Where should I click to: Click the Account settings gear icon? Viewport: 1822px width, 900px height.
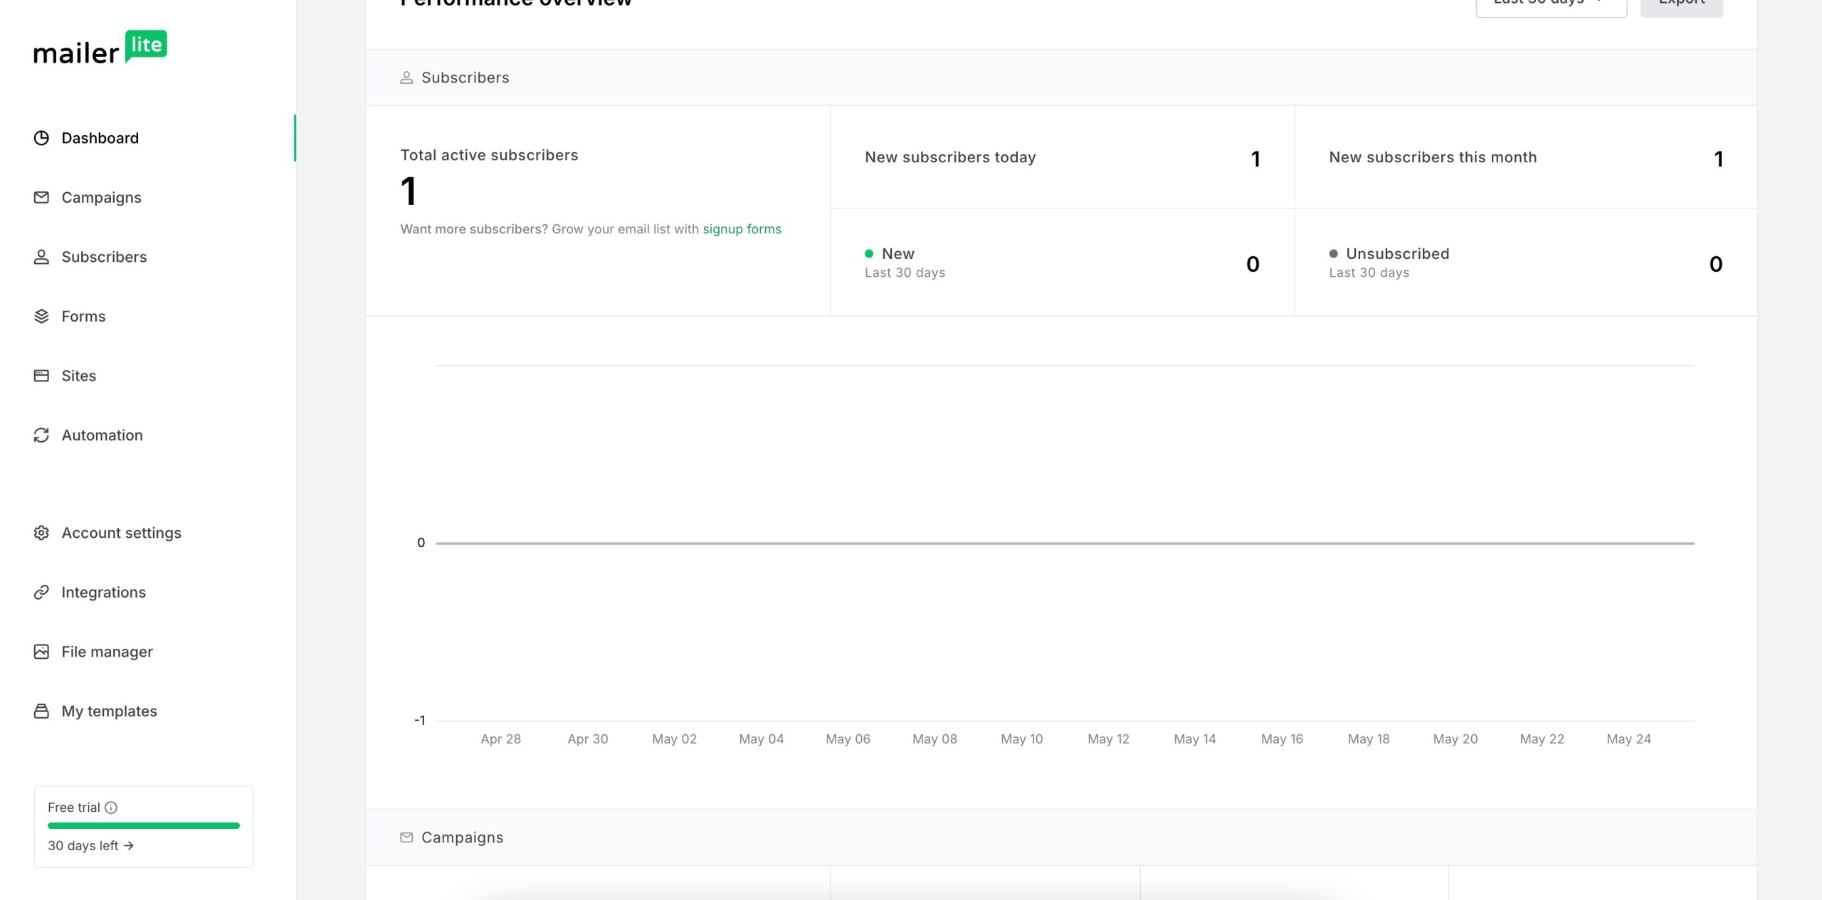coord(41,533)
